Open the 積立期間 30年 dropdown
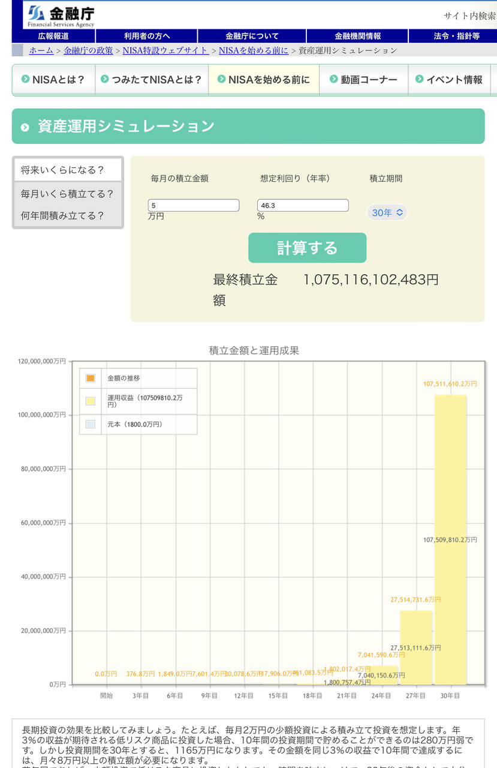This screenshot has height=768, width=497. (387, 212)
